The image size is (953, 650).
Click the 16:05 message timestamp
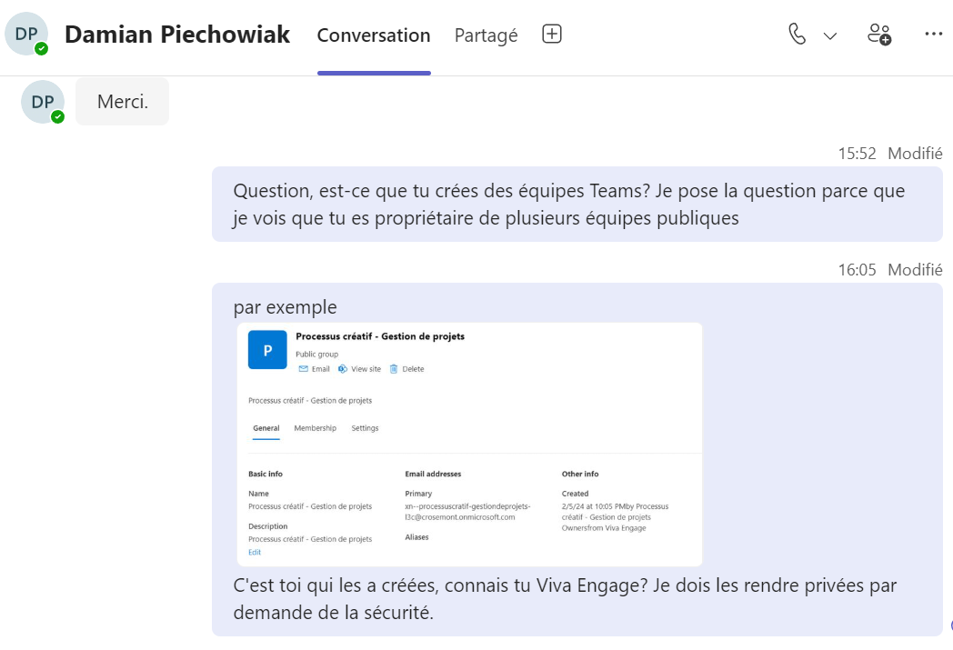pos(857,270)
